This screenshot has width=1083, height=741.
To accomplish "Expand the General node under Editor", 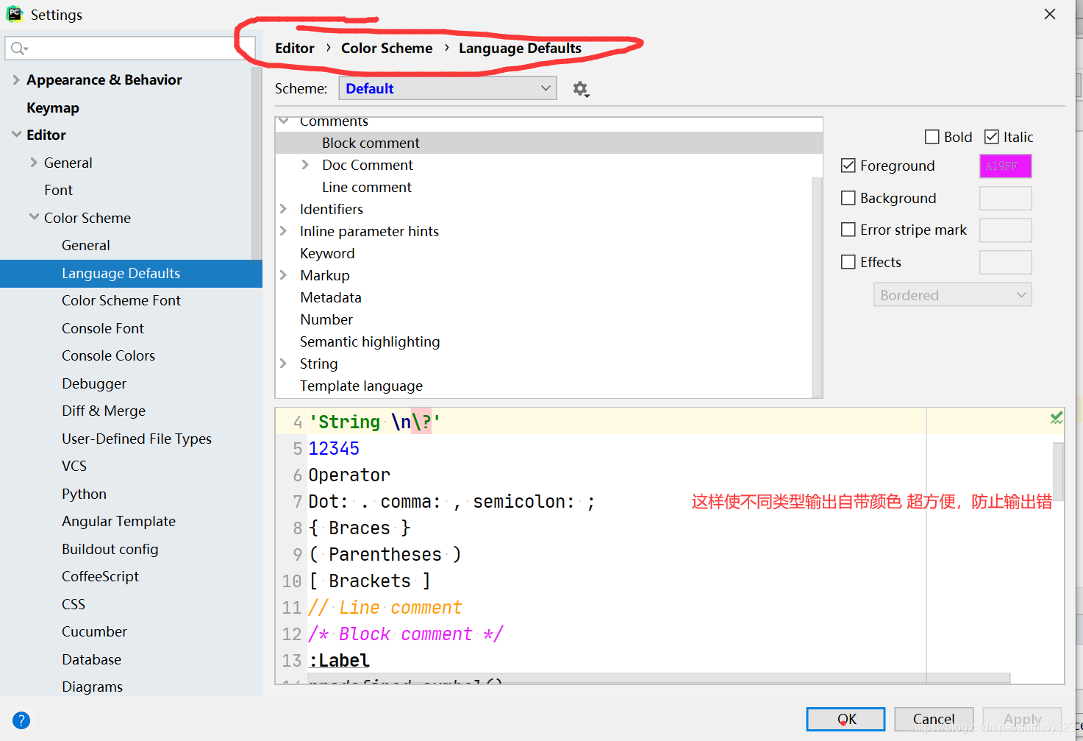I will [34, 163].
